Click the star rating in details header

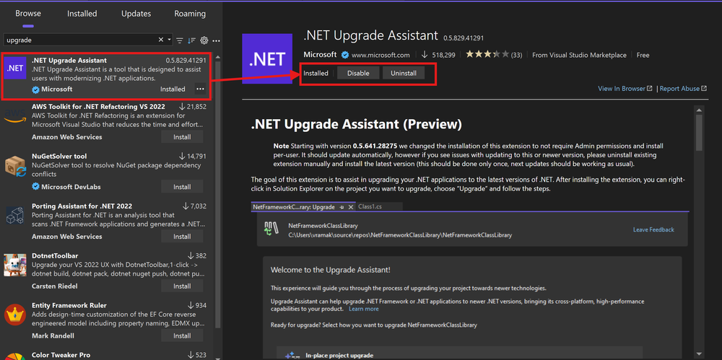point(487,55)
